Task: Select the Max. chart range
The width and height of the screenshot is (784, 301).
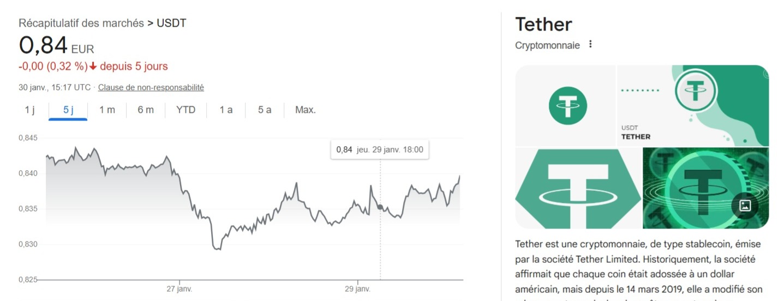Action: [x=306, y=110]
